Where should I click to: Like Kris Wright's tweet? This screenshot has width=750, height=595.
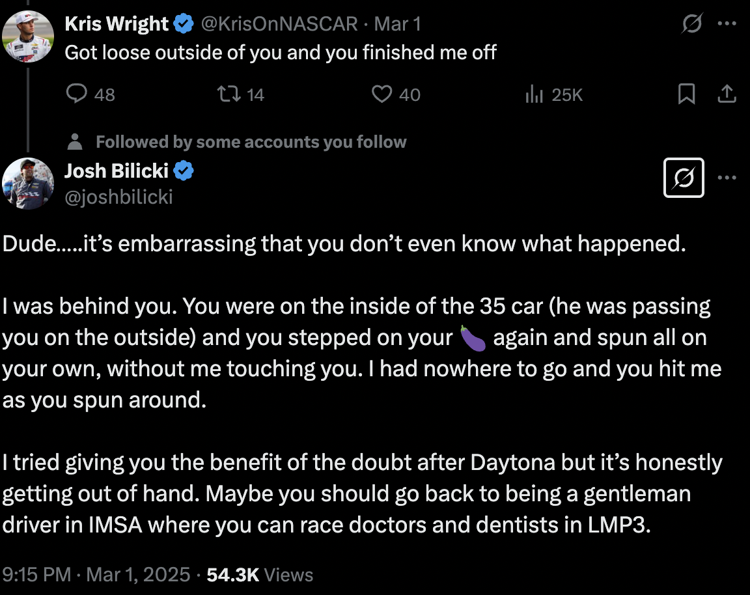click(x=396, y=94)
